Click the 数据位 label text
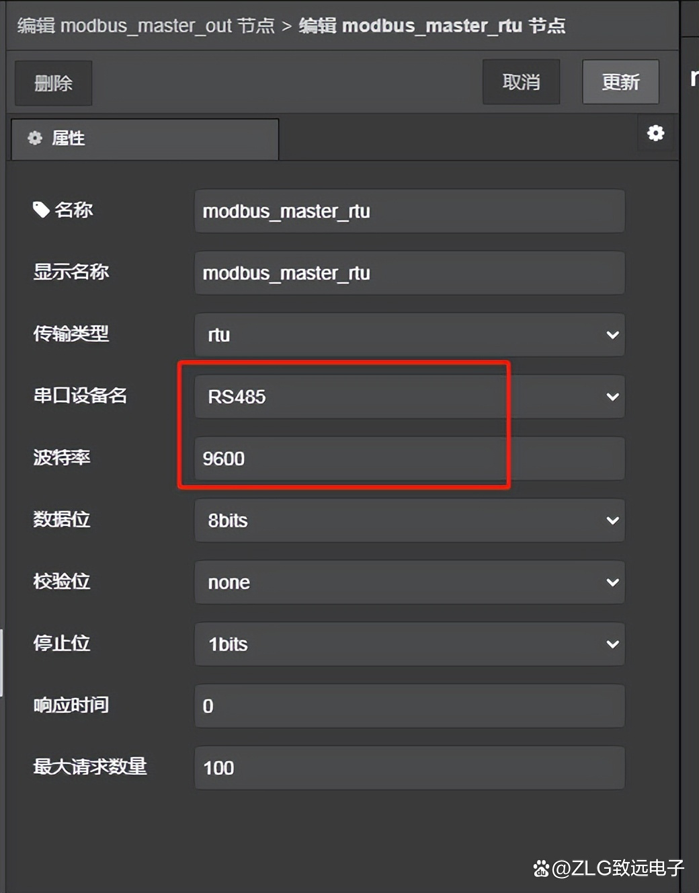This screenshot has height=893, width=699. (x=62, y=519)
